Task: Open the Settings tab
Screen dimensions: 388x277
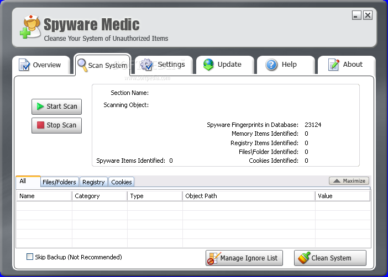Action: click(164, 65)
